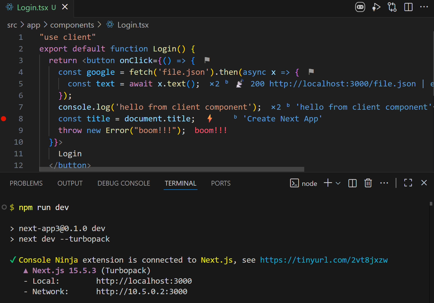Click the run and debug play icon

click(376, 7)
